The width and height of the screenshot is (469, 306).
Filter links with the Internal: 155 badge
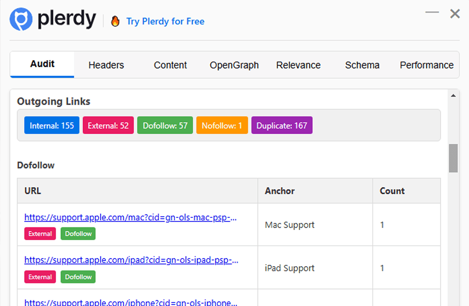click(52, 125)
